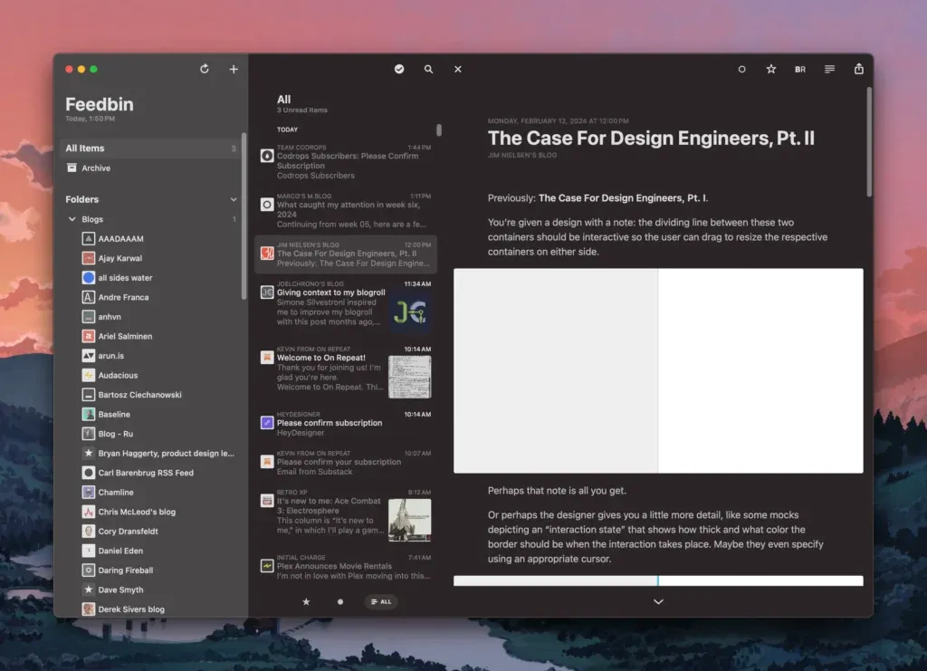The image size is (927, 671).
Task: Open the Baseline feed
Action: tap(158, 415)
